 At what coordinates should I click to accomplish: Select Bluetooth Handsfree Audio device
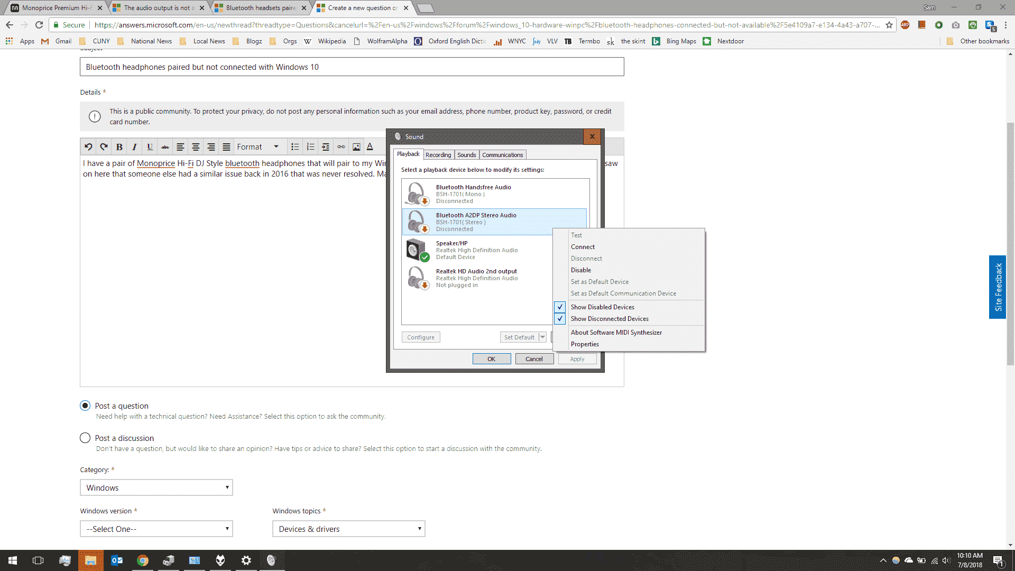(x=495, y=194)
